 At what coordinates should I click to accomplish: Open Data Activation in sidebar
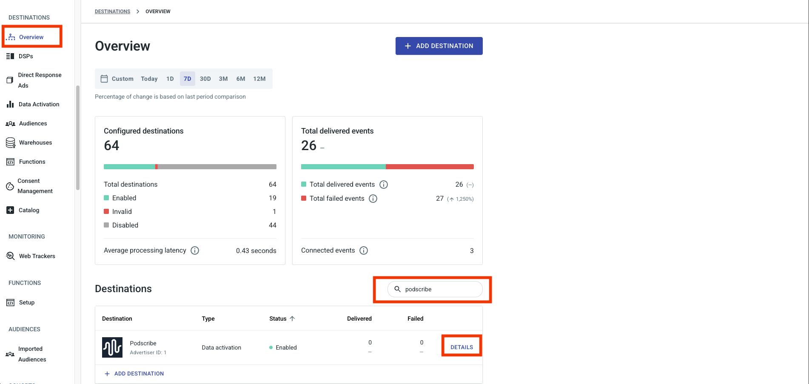coord(39,104)
